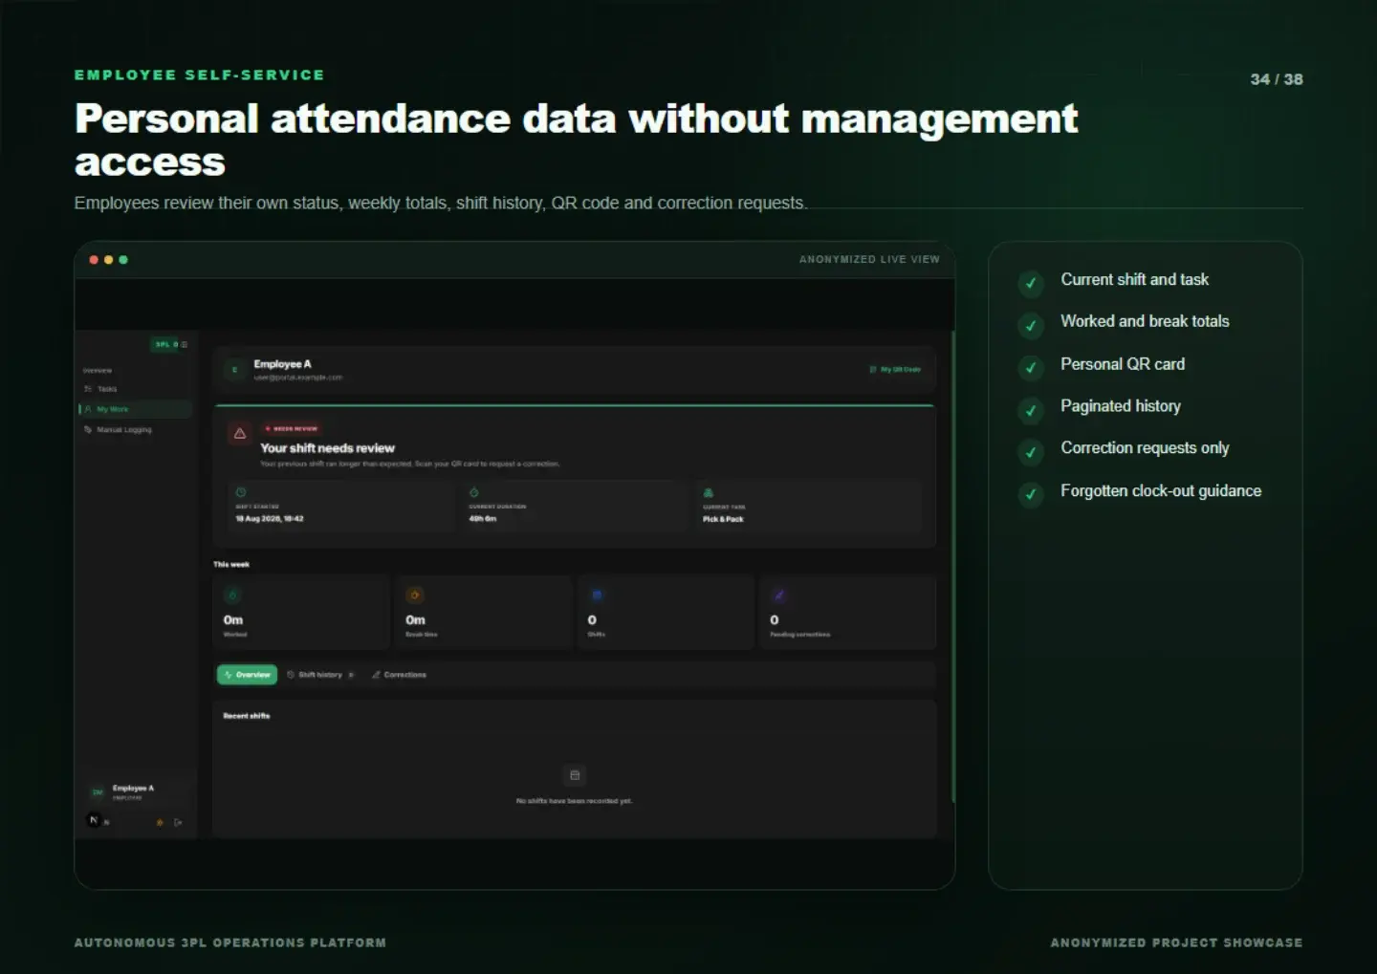Click the empty shifts calendar icon
1377x974 pixels.
tap(575, 775)
